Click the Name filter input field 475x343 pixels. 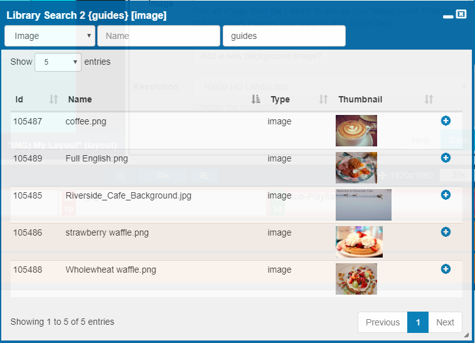tap(159, 36)
